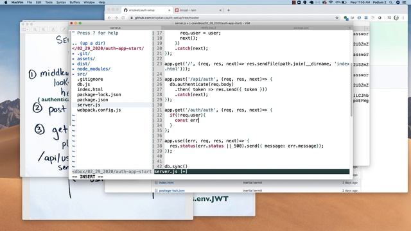411x231 pixels.
Task: Open the Window menu
Action: coord(89,3)
